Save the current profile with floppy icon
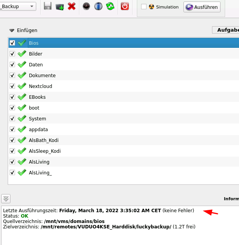Viewport: 239px width, 245px height. point(47,6)
